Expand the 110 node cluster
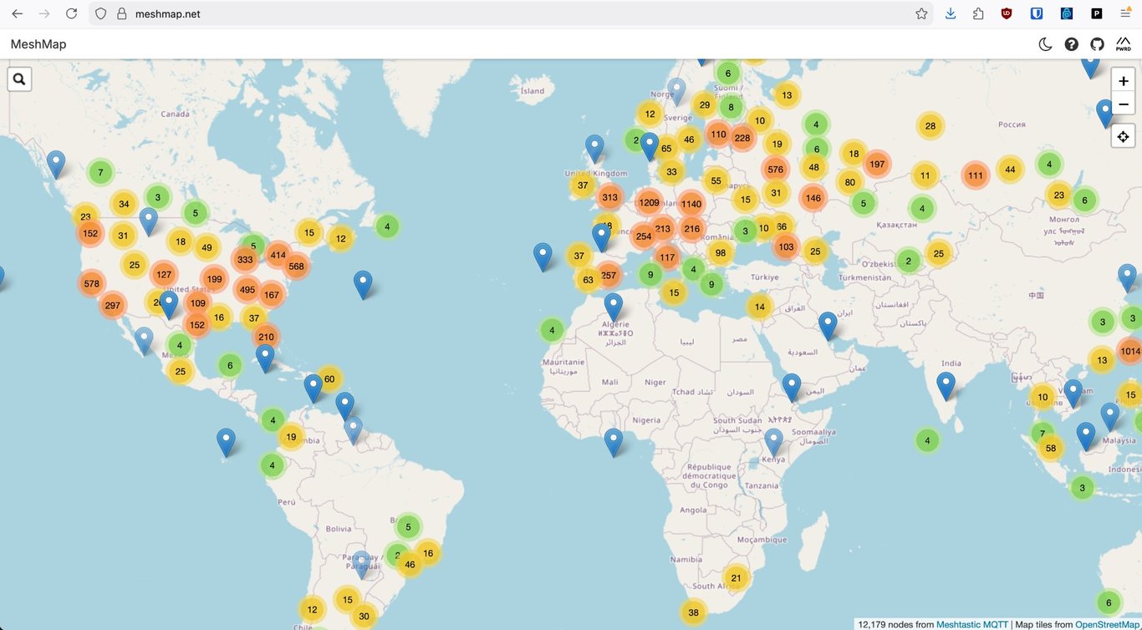The height and width of the screenshot is (630, 1142). coord(717,134)
